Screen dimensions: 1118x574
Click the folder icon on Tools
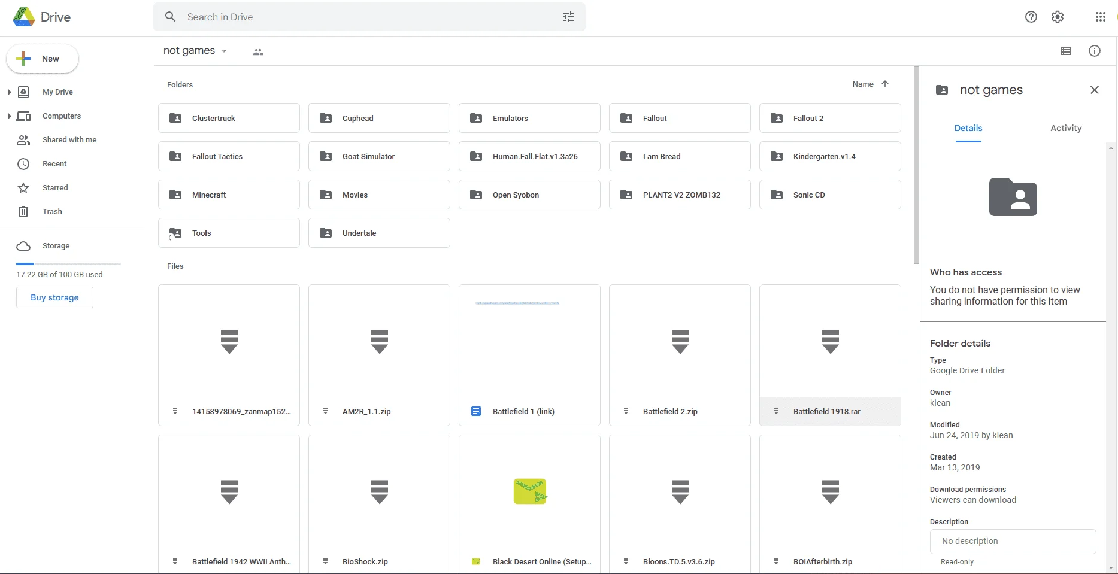coord(175,233)
